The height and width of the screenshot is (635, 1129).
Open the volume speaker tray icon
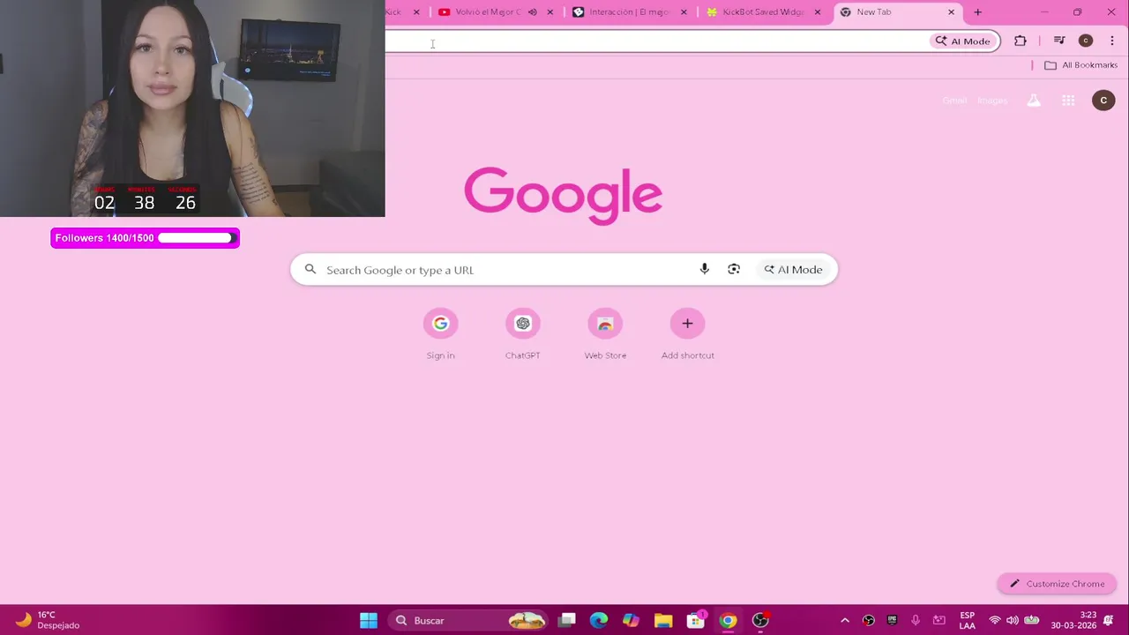click(1013, 621)
